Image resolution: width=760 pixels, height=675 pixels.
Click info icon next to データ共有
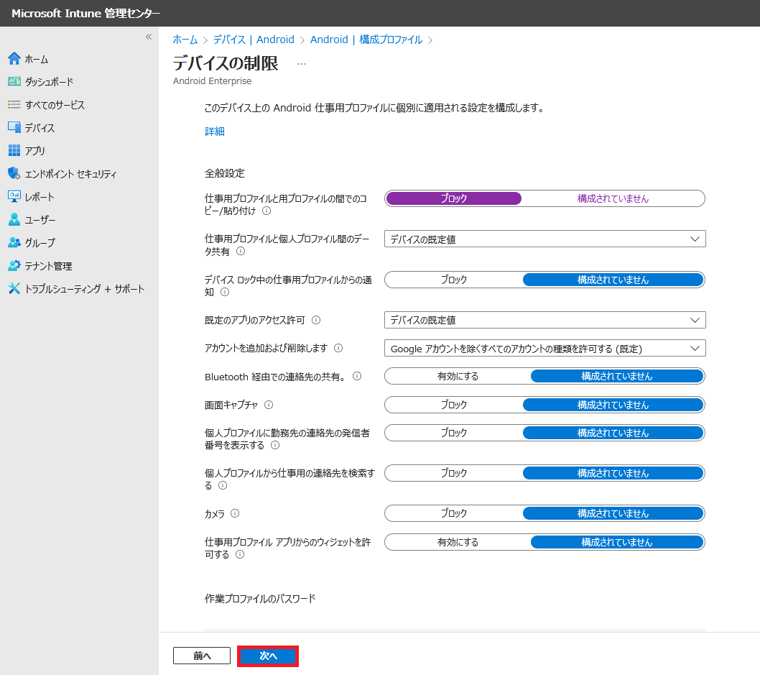[241, 251]
